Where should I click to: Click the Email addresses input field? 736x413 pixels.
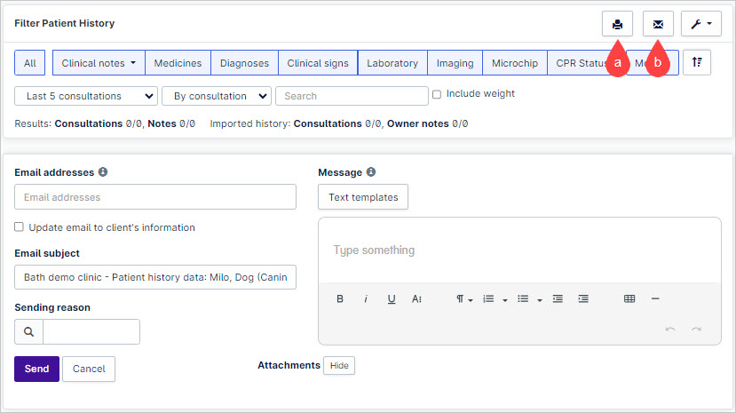[155, 197]
